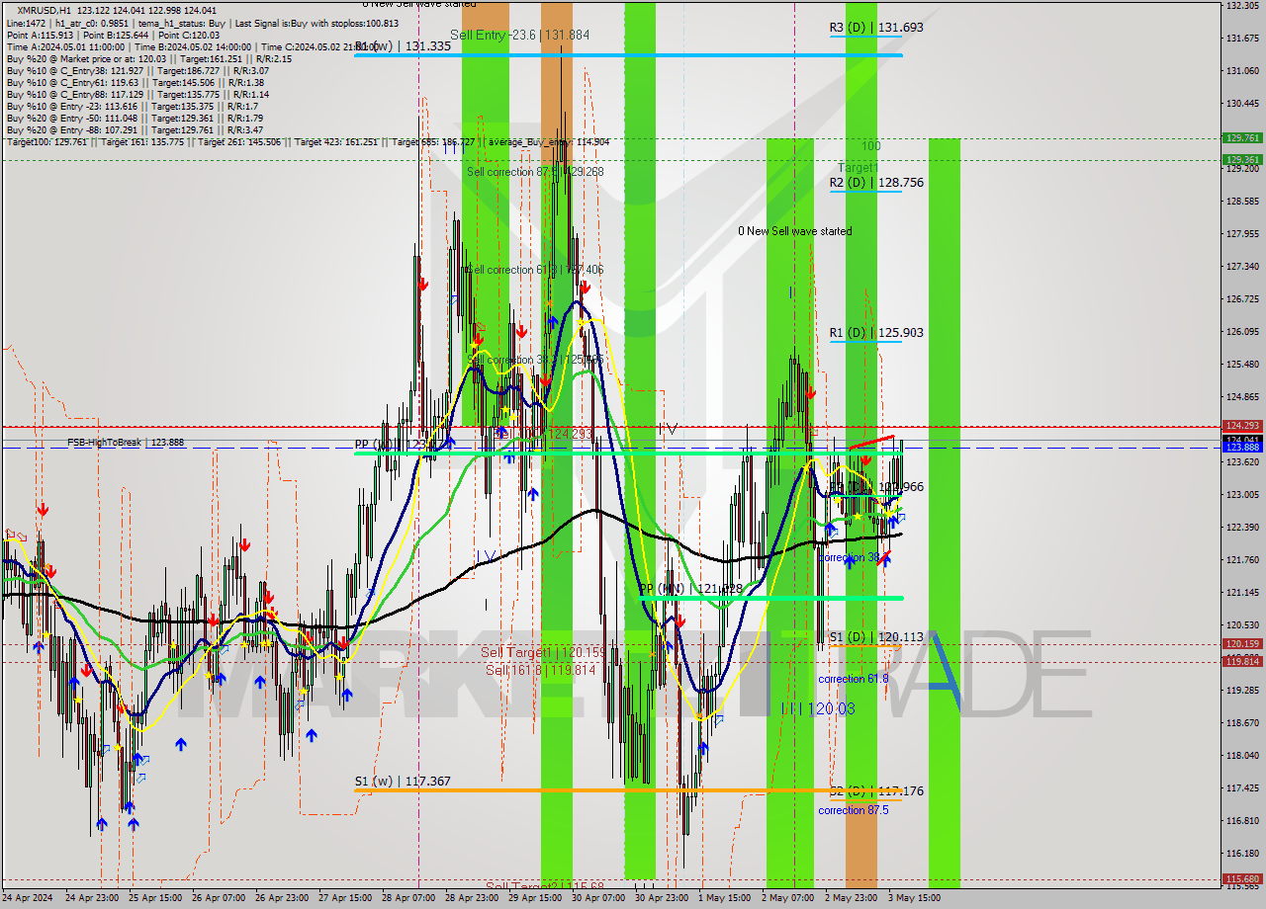Click the 116.810 price axis value
This screenshot has height=909, width=1266.
[1242, 821]
